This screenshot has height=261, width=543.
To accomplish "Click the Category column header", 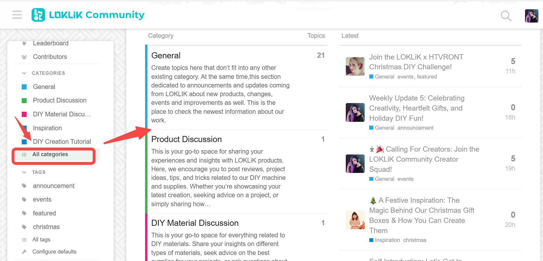I will pyautogui.click(x=161, y=36).
